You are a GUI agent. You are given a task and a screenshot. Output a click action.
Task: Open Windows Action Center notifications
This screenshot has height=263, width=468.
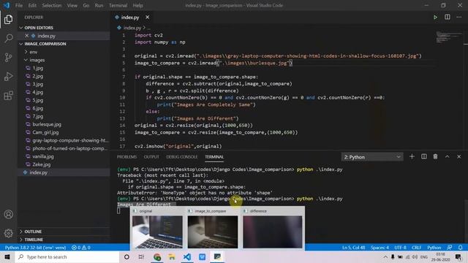[x=458, y=256]
